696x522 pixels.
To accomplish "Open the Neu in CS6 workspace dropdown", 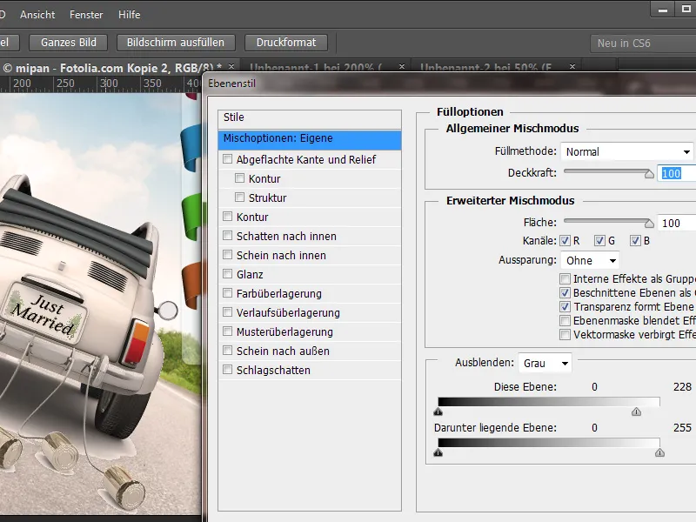I will 643,43.
